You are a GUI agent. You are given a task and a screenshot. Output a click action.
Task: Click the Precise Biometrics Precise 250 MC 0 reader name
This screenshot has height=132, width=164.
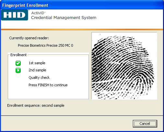(x=45, y=45)
